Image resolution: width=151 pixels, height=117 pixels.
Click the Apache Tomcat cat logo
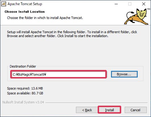[136, 17]
